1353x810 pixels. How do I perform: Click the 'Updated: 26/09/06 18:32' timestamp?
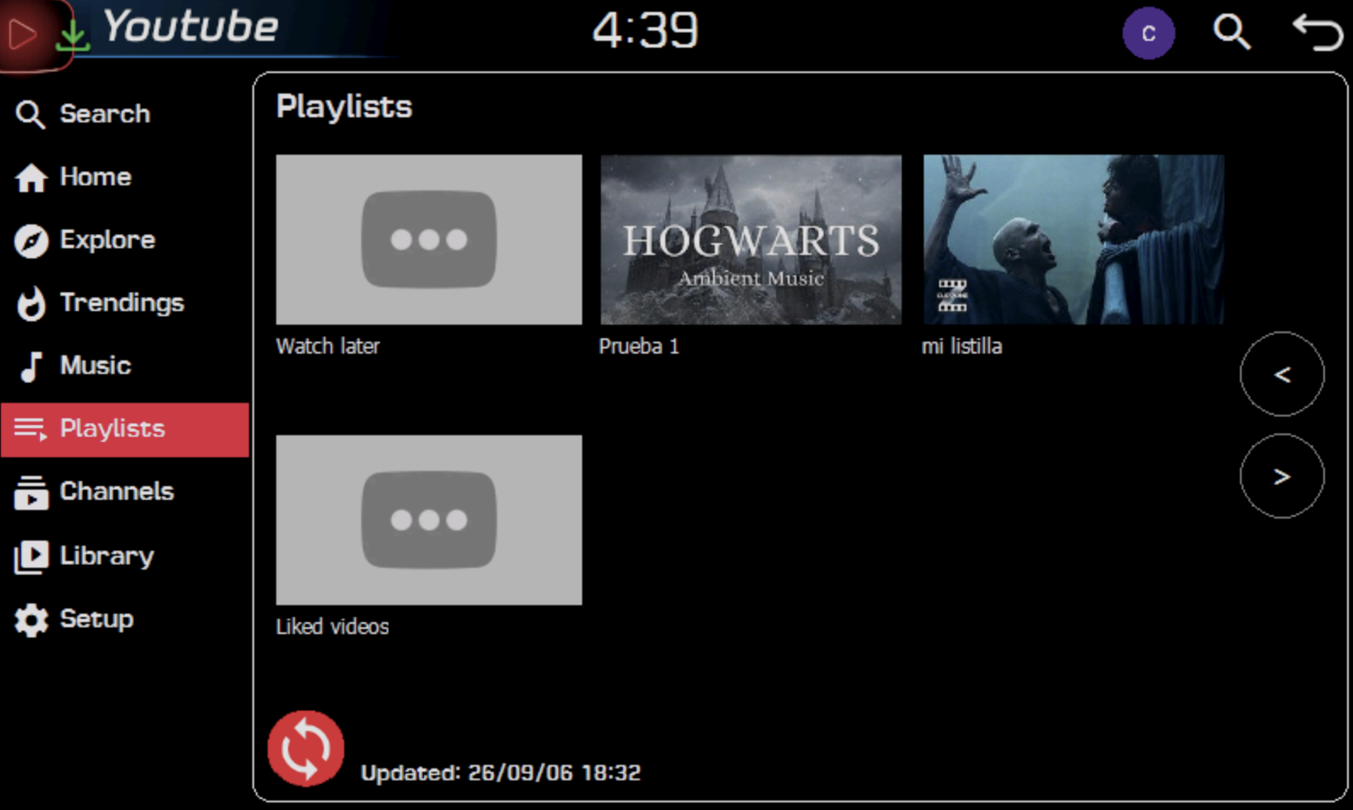501,773
